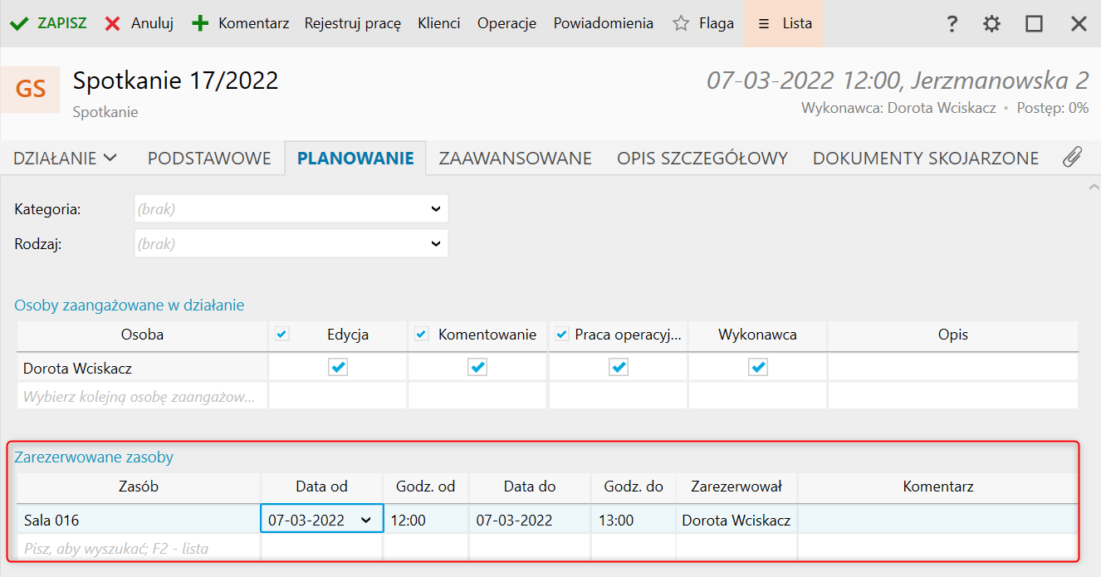Open help with the question mark icon

coord(952,24)
